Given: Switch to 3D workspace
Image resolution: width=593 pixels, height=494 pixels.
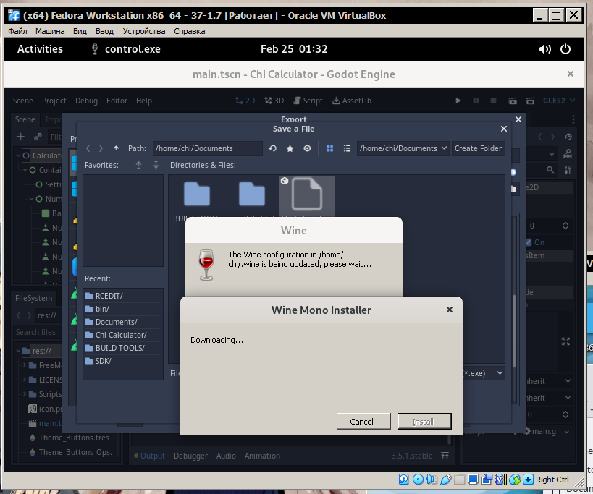Looking at the screenshot, I should pyautogui.click(x=274, y=101).
